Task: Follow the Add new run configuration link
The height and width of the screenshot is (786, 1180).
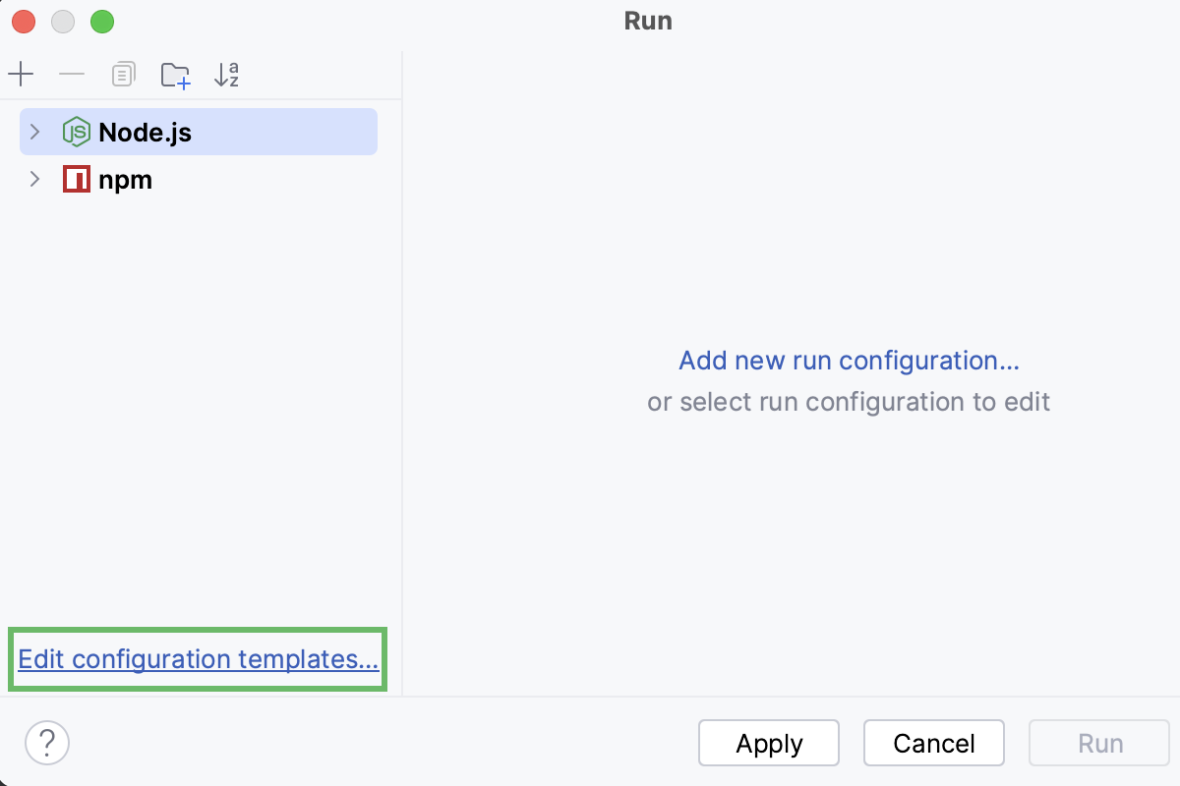Action: (x=848, y=361)
